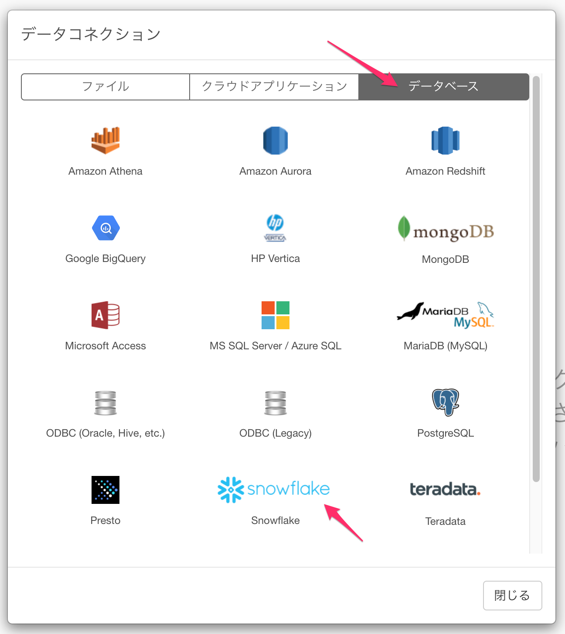The height and width of the screenshot is (634, 565).
Task: Click the 閉じる button
Action: tap(513, 596)
